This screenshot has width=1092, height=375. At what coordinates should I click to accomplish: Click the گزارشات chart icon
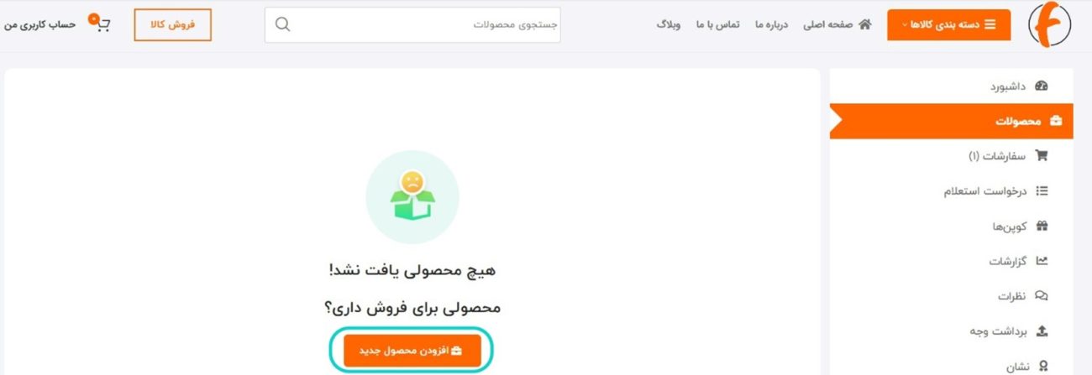pos(1042,261)
